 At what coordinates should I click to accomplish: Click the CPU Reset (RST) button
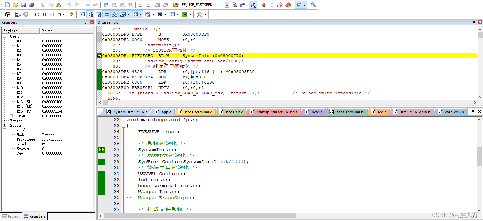7,14
